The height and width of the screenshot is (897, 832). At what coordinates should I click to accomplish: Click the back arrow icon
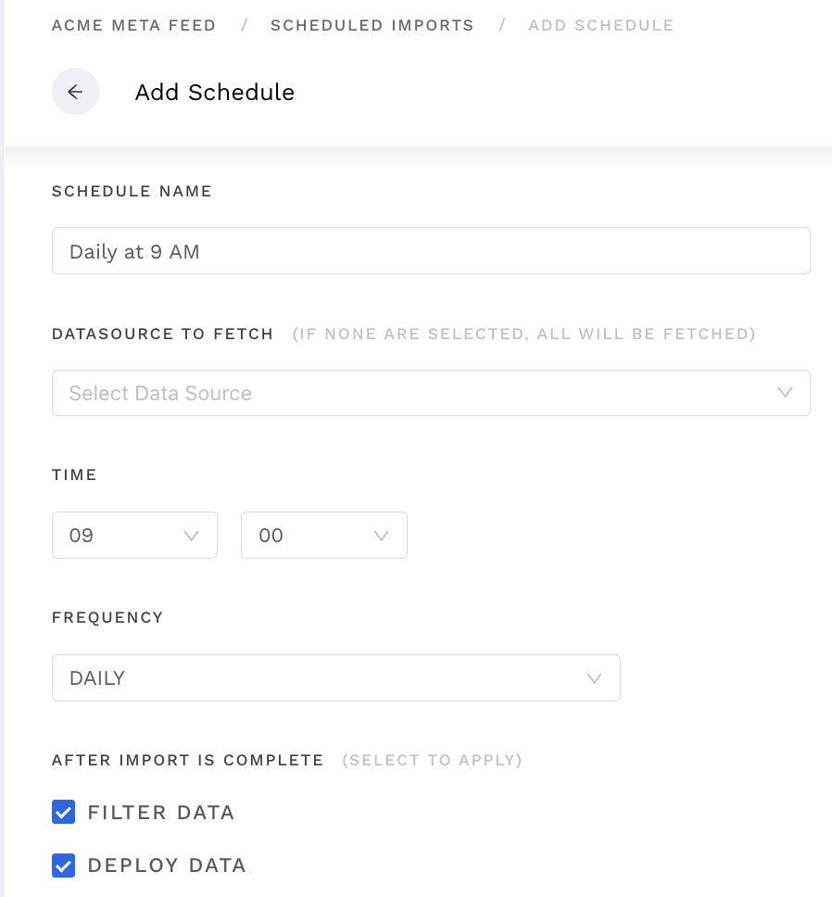tap(75, 92)
